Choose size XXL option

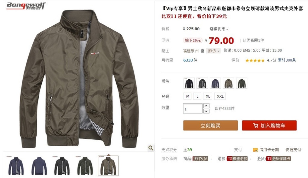(x=220, y=96)
